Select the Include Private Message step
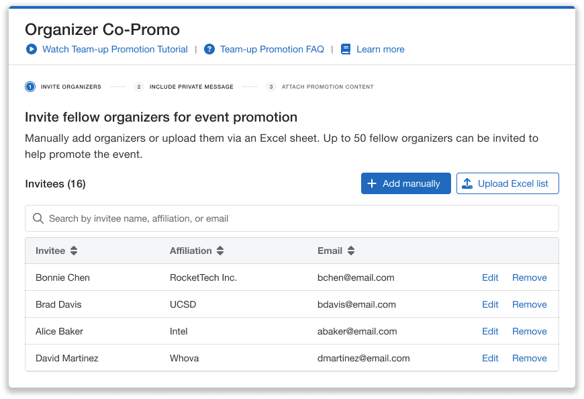The width and height of the screenshot is (584, 399). (193, 87)
